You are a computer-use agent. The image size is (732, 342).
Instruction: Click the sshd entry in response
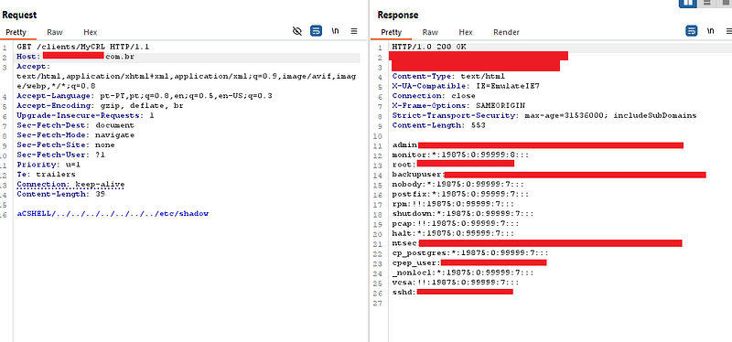(452, 292)
